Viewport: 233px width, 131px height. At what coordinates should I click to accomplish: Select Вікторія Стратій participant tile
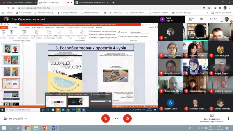click(171, 49)
